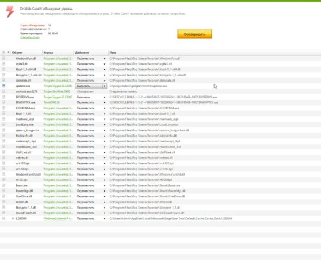Open action dropdown arrow for UWPLink.dll
Image resolution: width=321 pixels, height=263 pixels.
[105, 153]
